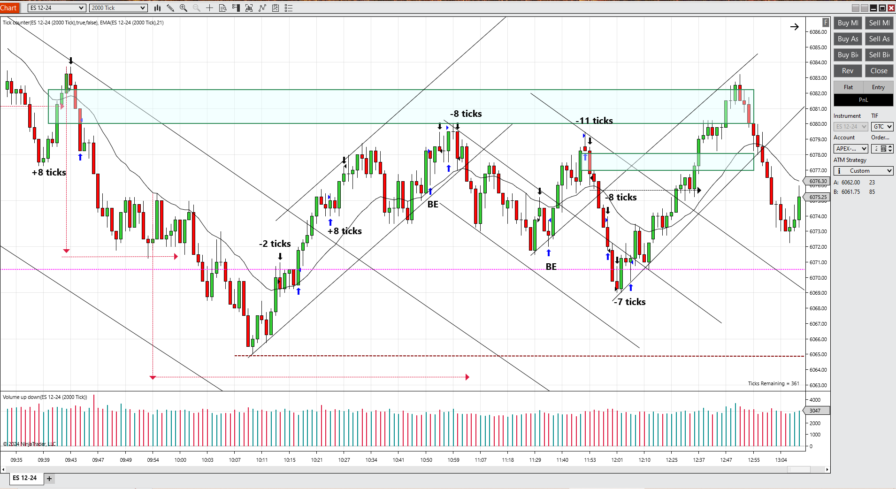Click the horizontal scrollbar right arrow

pos(827,470)
